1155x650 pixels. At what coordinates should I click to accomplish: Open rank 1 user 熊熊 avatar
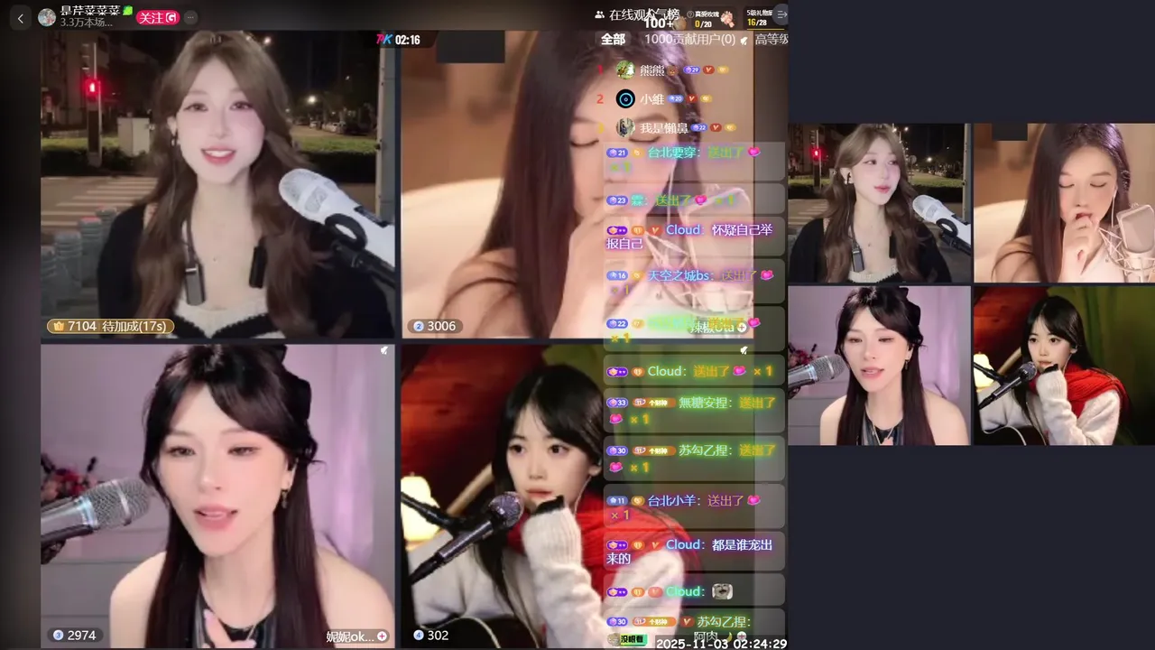pos(625,70)
